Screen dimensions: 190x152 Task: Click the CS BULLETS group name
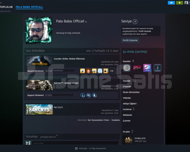click(x=140, y=138)
